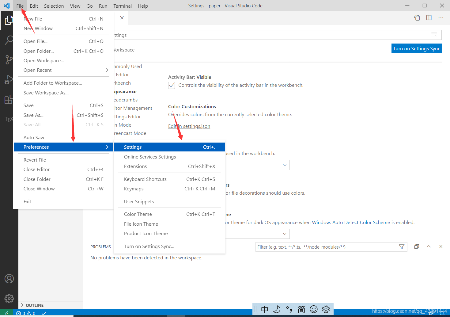Select the PROBLEMS panel tab

pyautogui.click(x=100, y=247)
